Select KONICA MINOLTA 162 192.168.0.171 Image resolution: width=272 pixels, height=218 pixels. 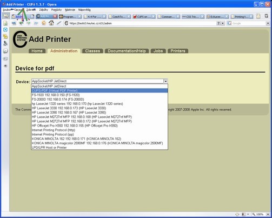point(99,138)
